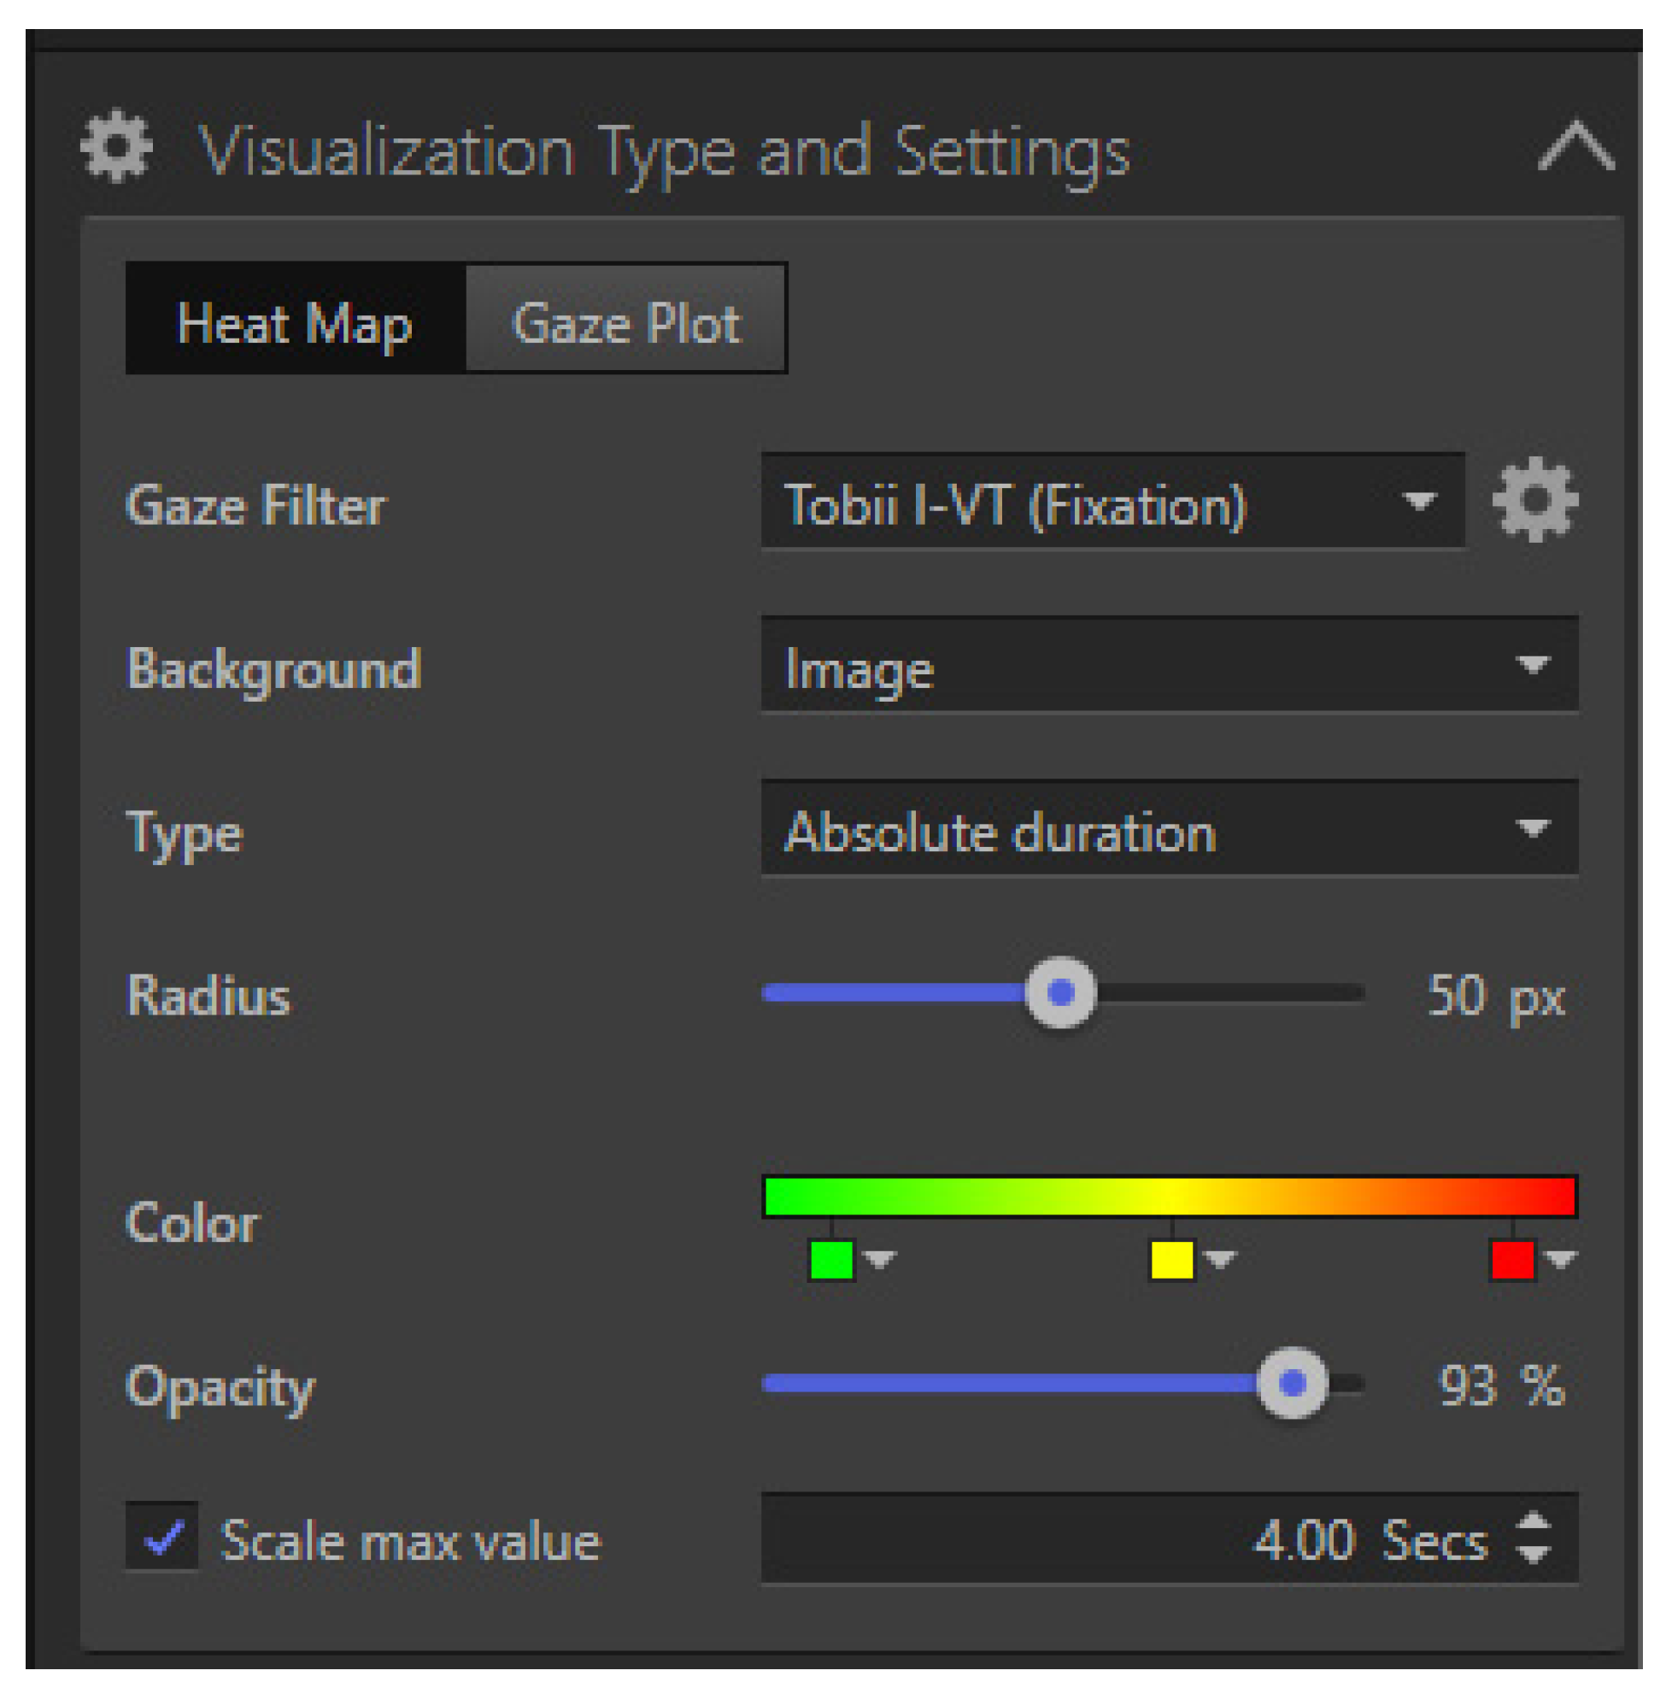Image resolution: width=1666 pixels, height=1694 pixels.
Task: Click the yellow color swatch
Action: pyautogui.click(x=1171, y=1260)
